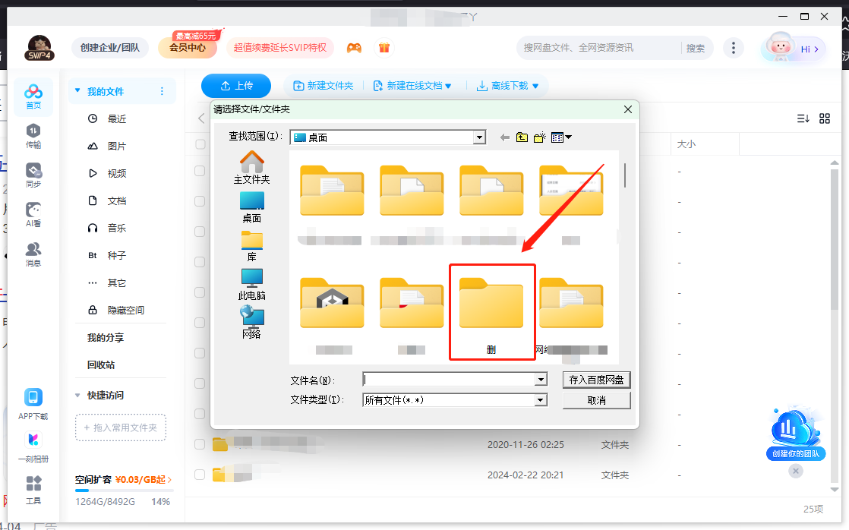
Task: Open the sort order icon above the file list
Action: [x=803, y=118]
